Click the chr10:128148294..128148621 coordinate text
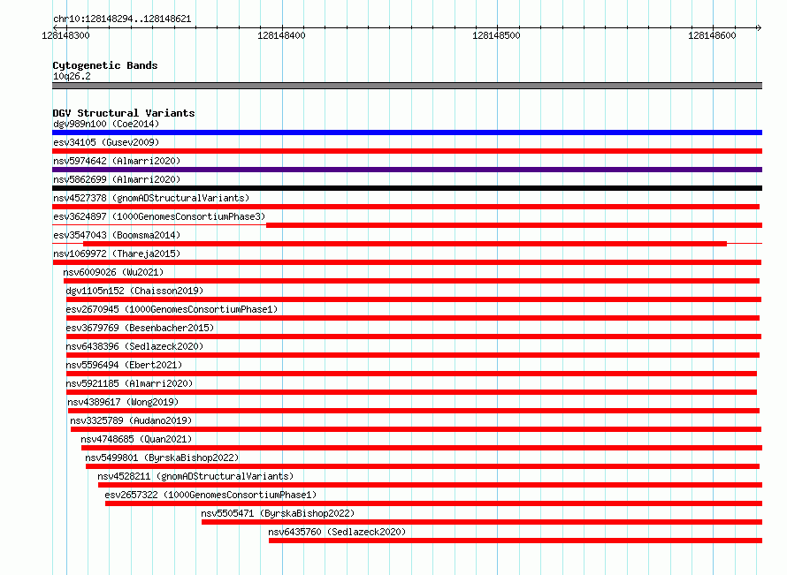787x575 pixels. coord(122,19)
